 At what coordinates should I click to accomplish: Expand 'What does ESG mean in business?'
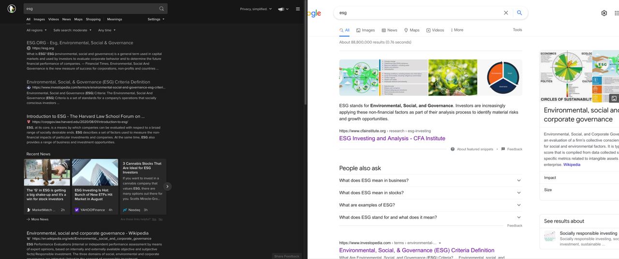[x=430, y=180]
